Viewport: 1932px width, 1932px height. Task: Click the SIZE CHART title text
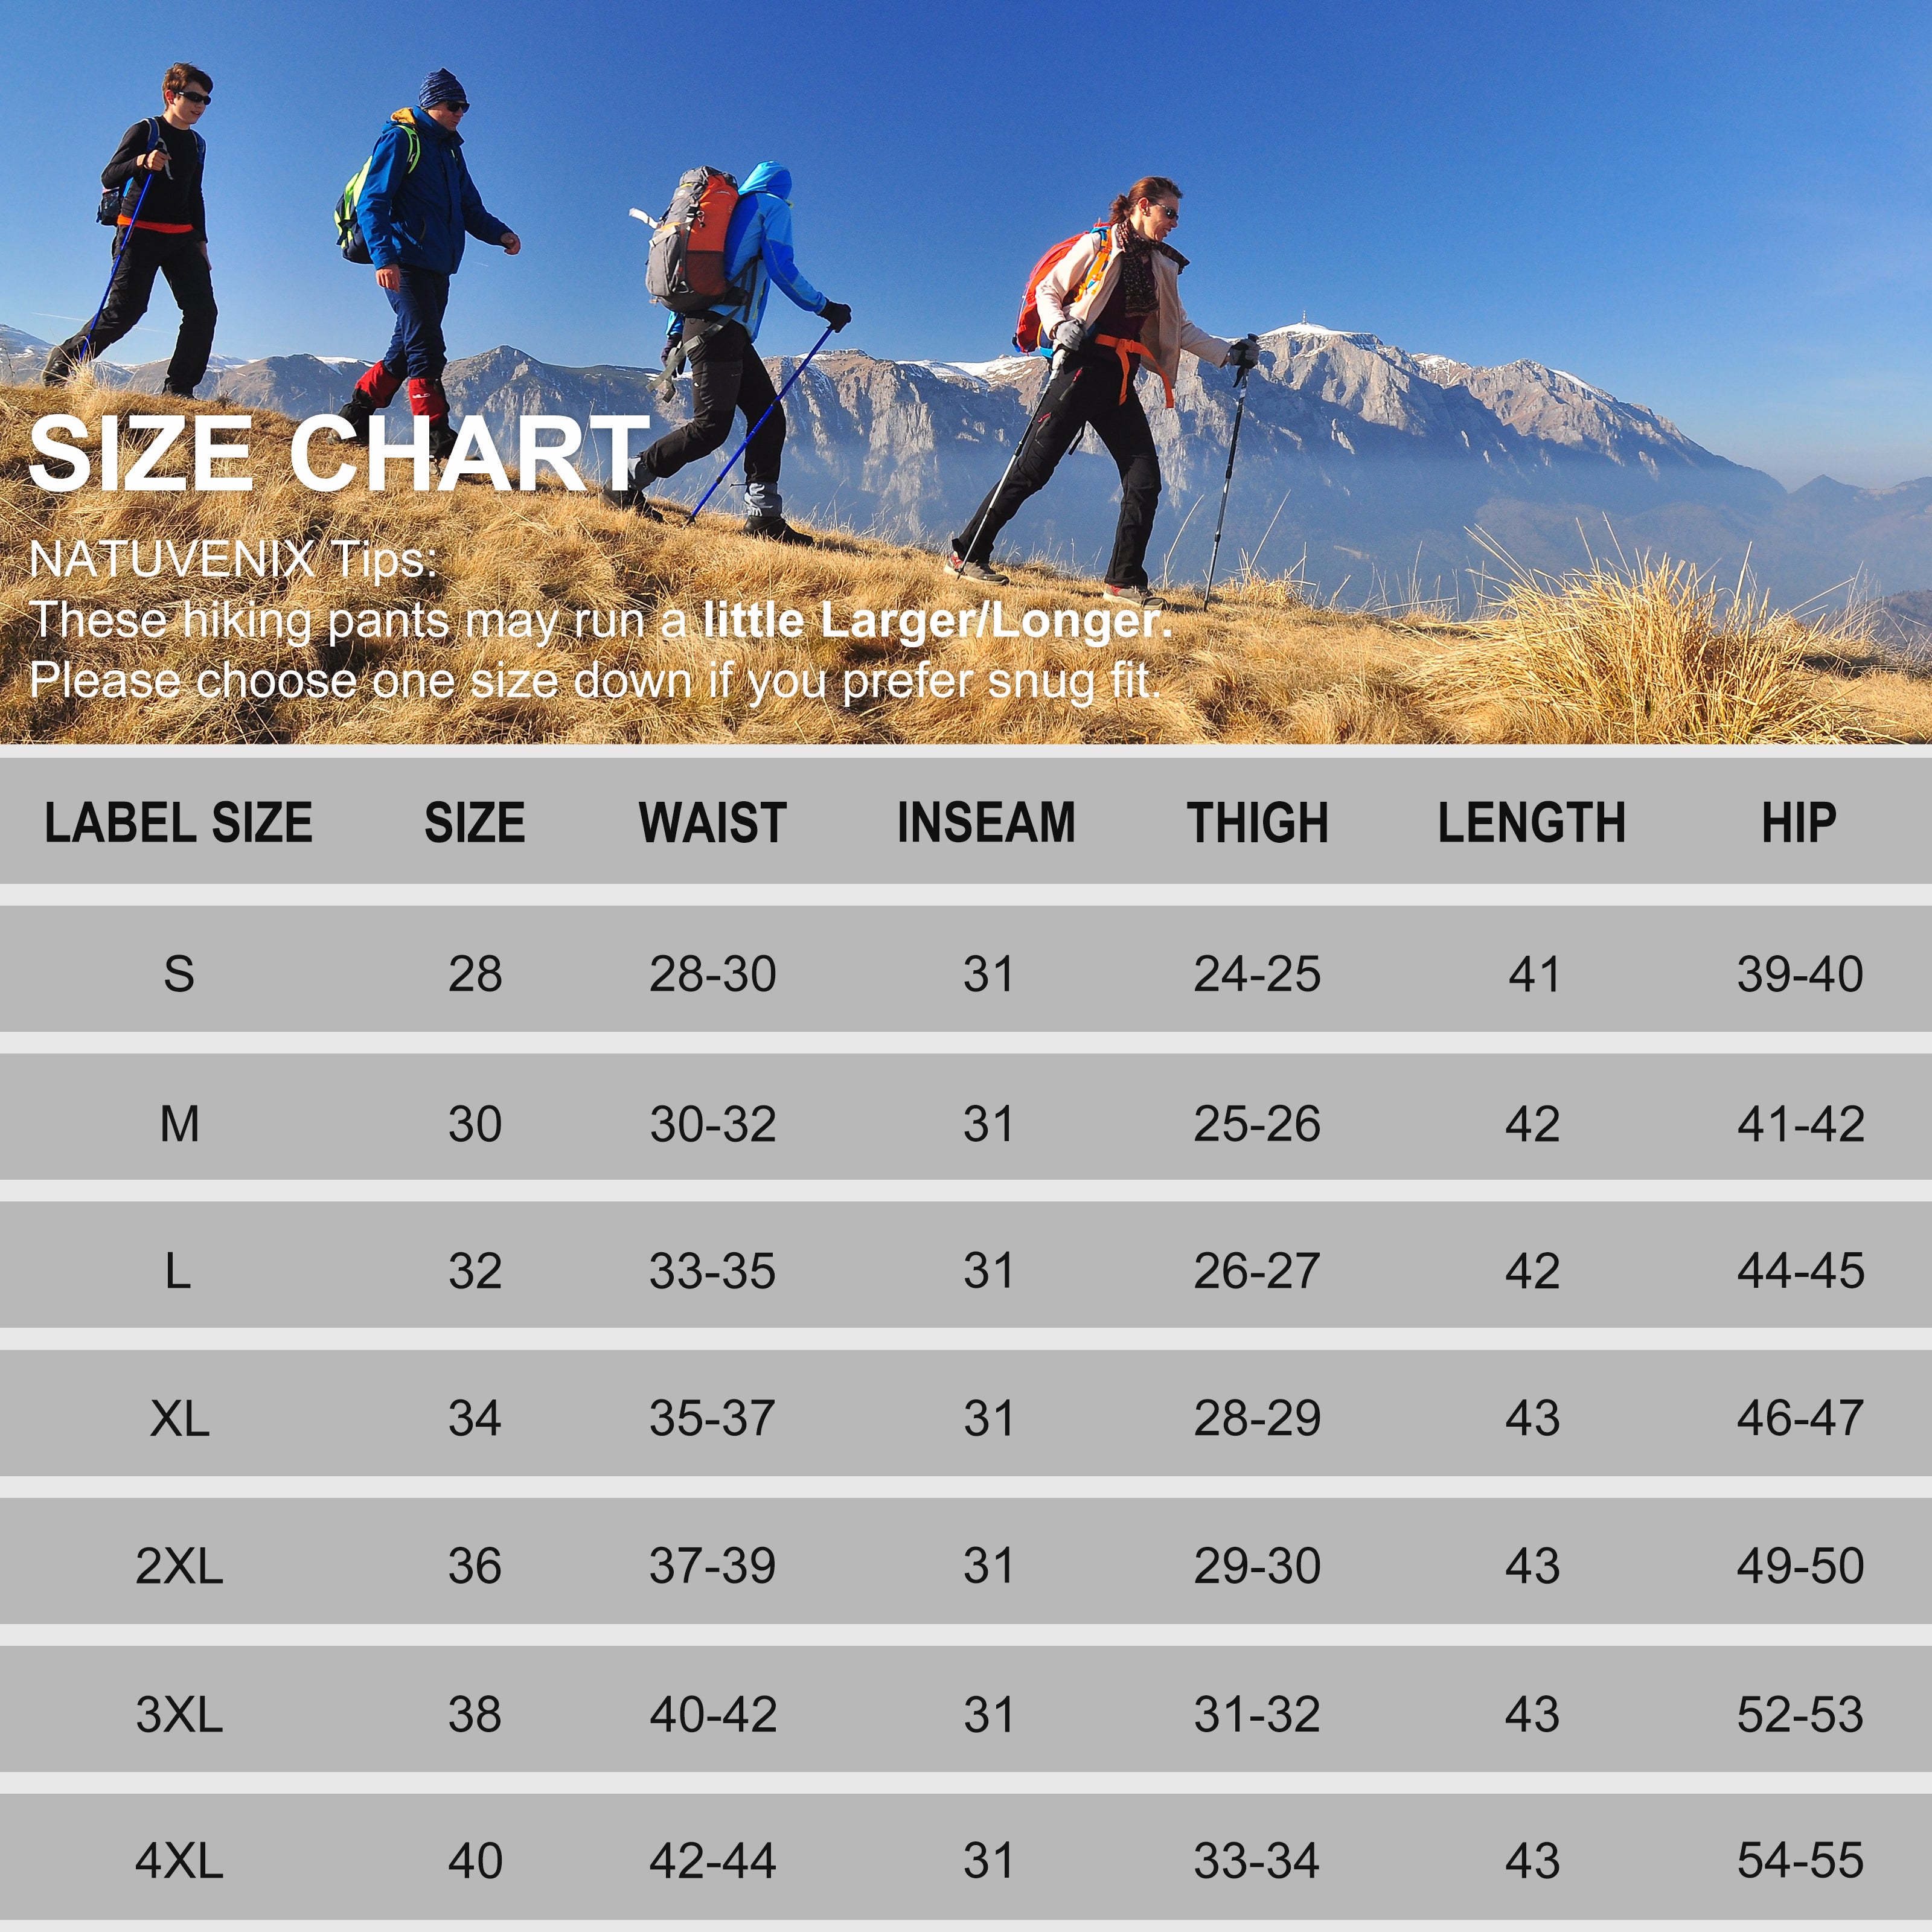tap(339, 455)
